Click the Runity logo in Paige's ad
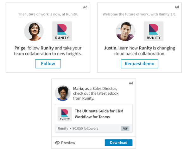 62,31
